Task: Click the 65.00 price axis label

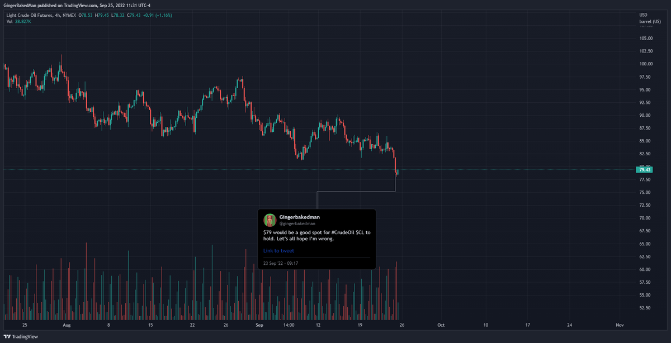Action: click(x=645, y=244)
